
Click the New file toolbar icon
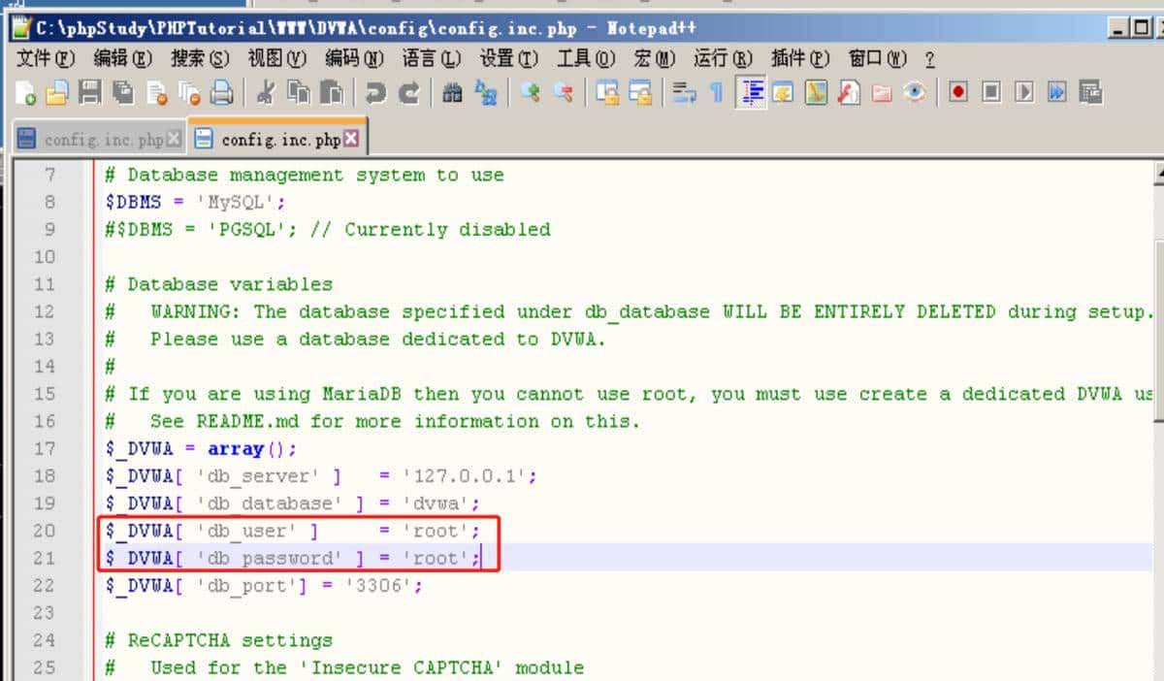coord(26,93)
